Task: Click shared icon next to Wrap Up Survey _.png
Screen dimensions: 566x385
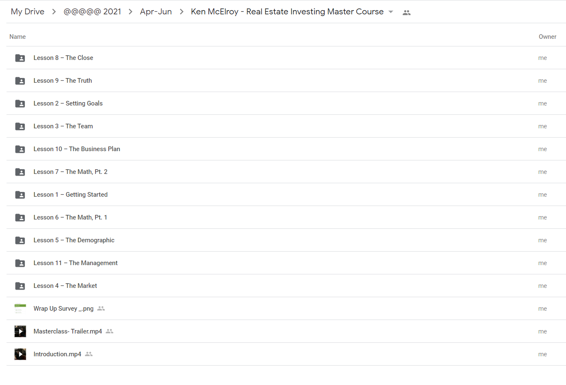Action: tap(101, 309)
